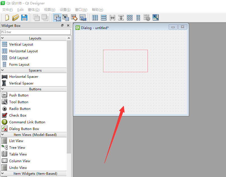Open a form using the folder icon
This screenshot has width=226, height=177.
pos(15,18)
